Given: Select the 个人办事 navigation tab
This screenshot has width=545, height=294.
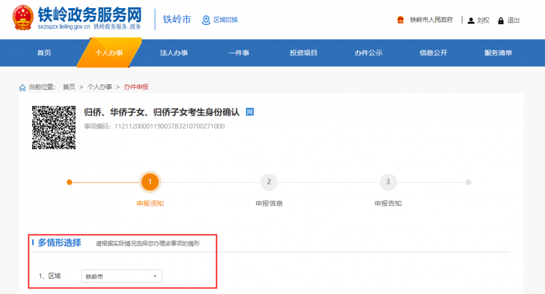Looking at the screenshot, I should [x=109, y=53].
